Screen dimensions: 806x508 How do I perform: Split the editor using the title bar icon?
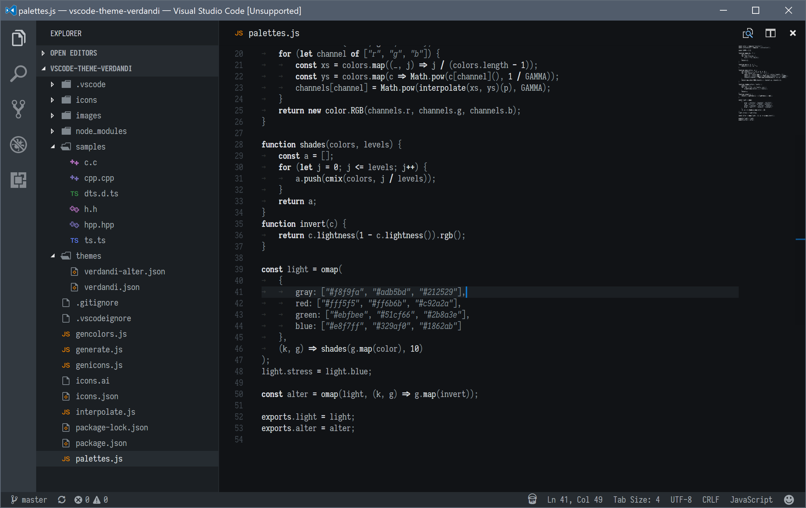click(x=771, y=33)
